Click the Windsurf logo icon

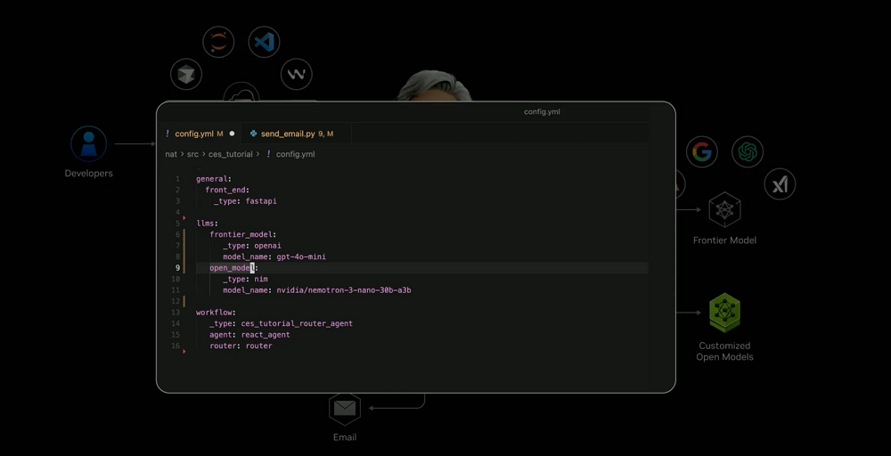click(x=297, y=74)
